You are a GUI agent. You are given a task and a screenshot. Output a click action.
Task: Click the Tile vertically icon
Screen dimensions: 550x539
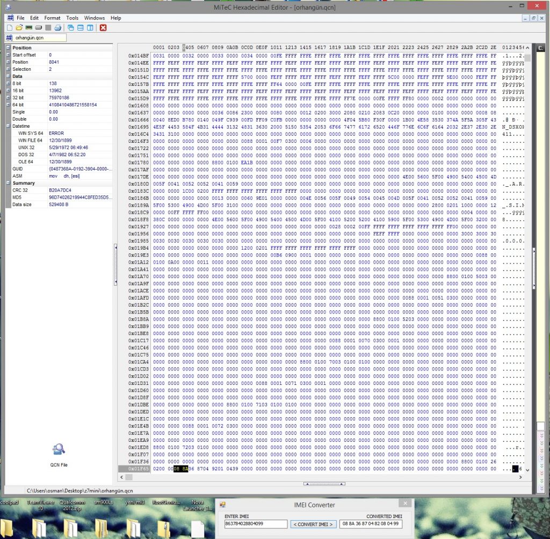90,27
